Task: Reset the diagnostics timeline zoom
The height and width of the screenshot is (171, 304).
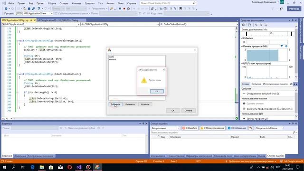Action: [x=266, y=25]
